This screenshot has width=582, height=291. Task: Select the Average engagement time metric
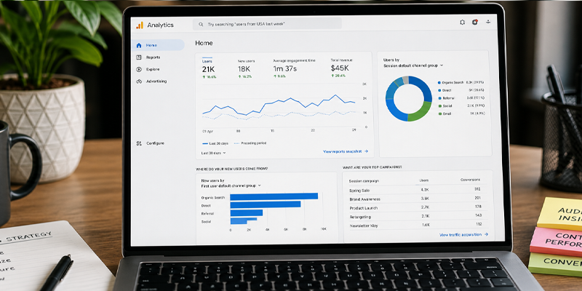point(294,68)
